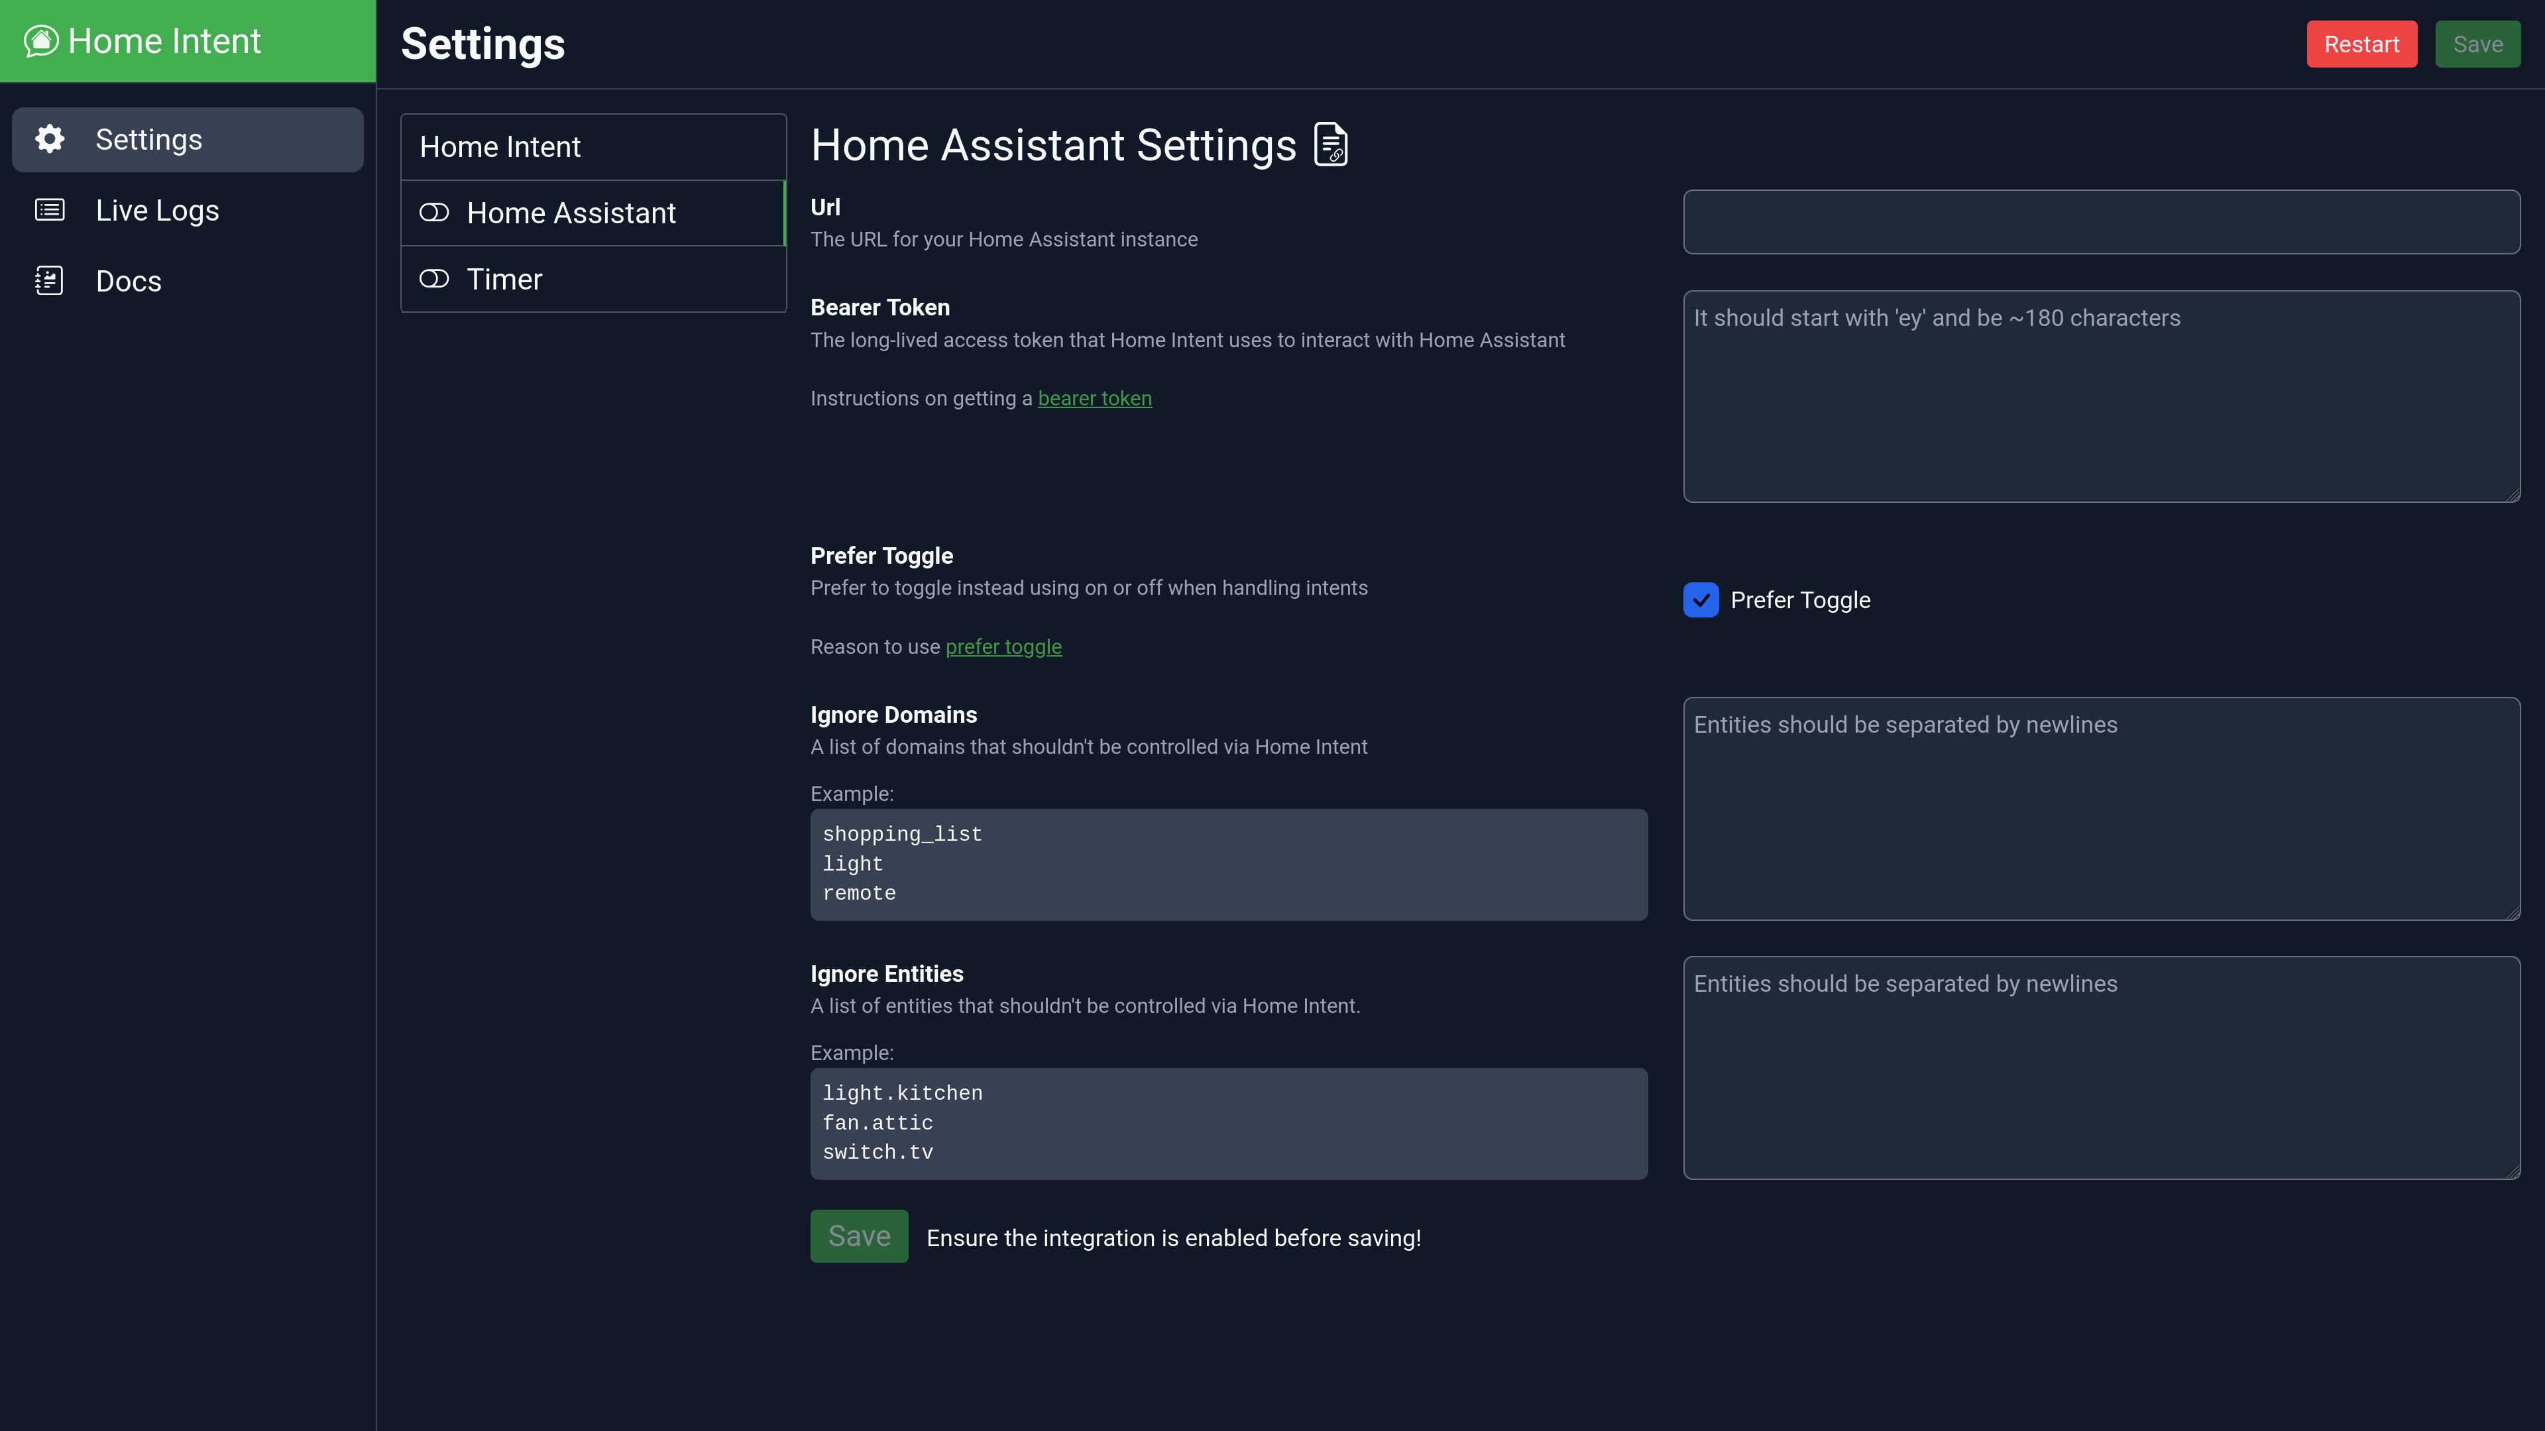Screen dimensions: 2545x1431
Task: Click the Docs notebook icon in the sidebar
Action: pos(48,280)
